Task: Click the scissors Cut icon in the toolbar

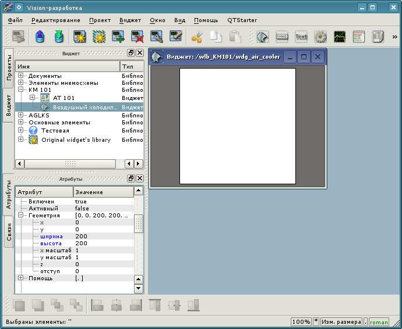Action: [196, 37]
